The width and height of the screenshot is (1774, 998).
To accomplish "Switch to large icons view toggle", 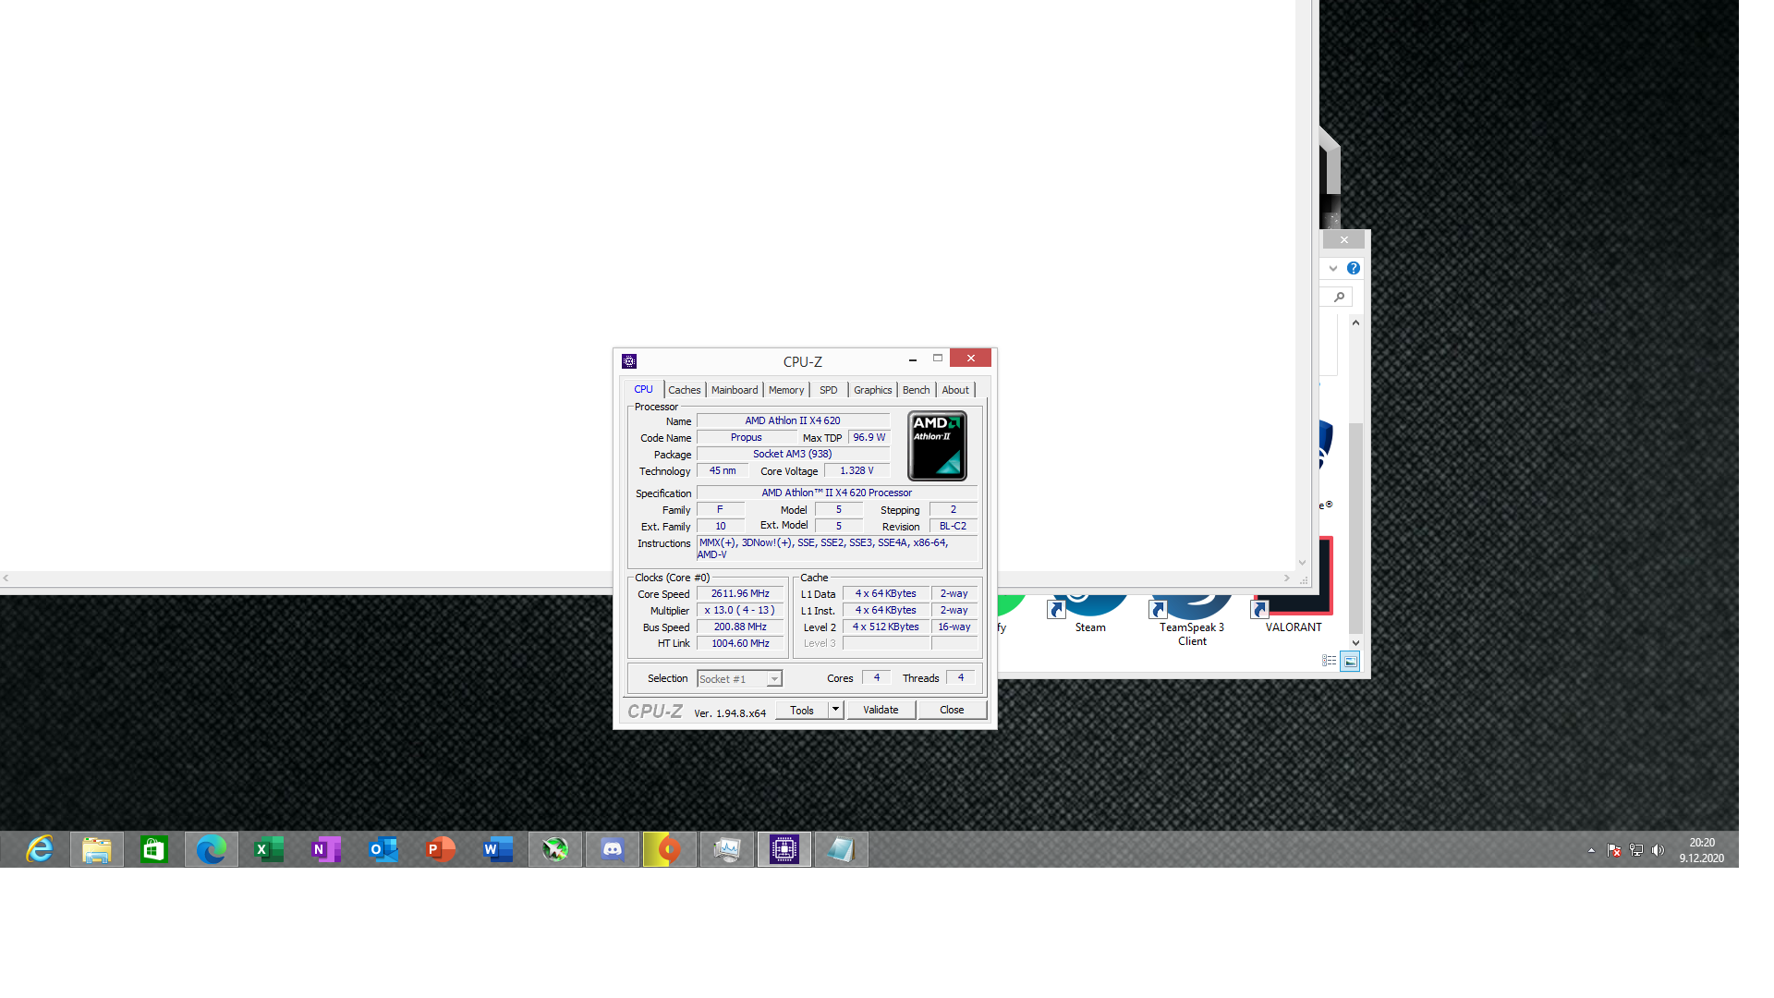I will coord(1350,661).
